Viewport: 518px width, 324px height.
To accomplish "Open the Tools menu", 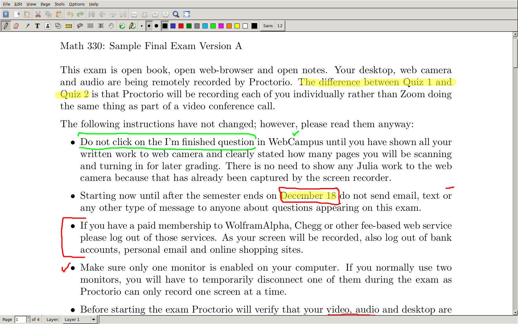I will point(60,4).
